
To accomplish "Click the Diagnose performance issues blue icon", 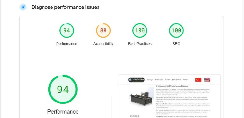I will tap(23, 7).
